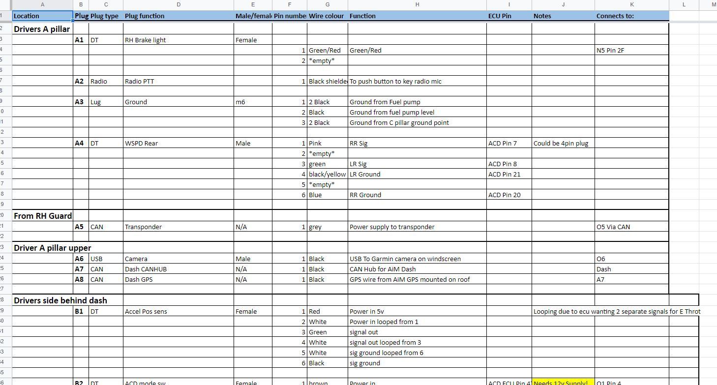Screen dimensions: 717x385
Task: Click the 'From RH Guard' section cell
Action: tap(42, 216)
